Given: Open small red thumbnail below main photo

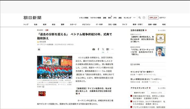Looking at the screenshot, I should click(x=42, y=94).
